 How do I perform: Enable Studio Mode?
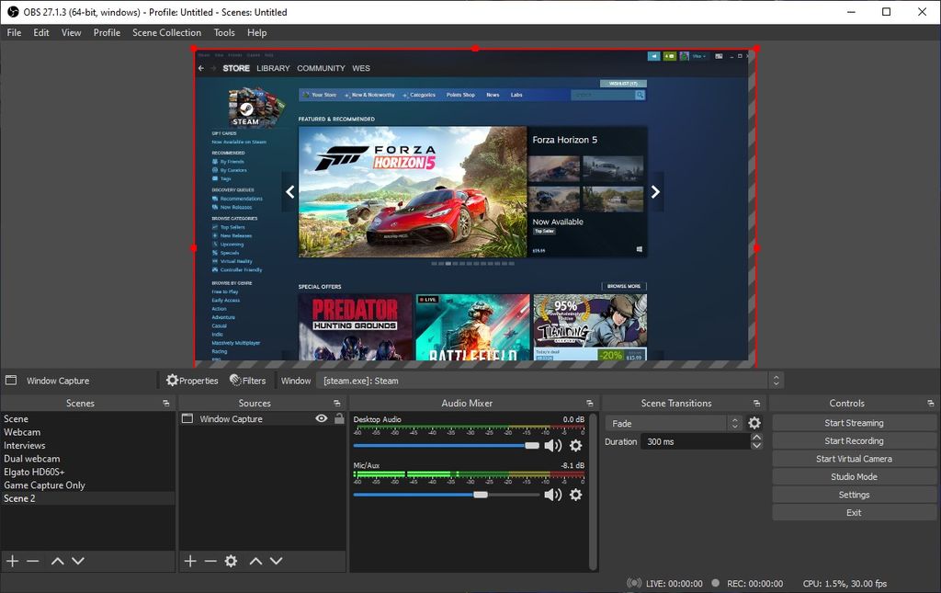tap(854, 476)
